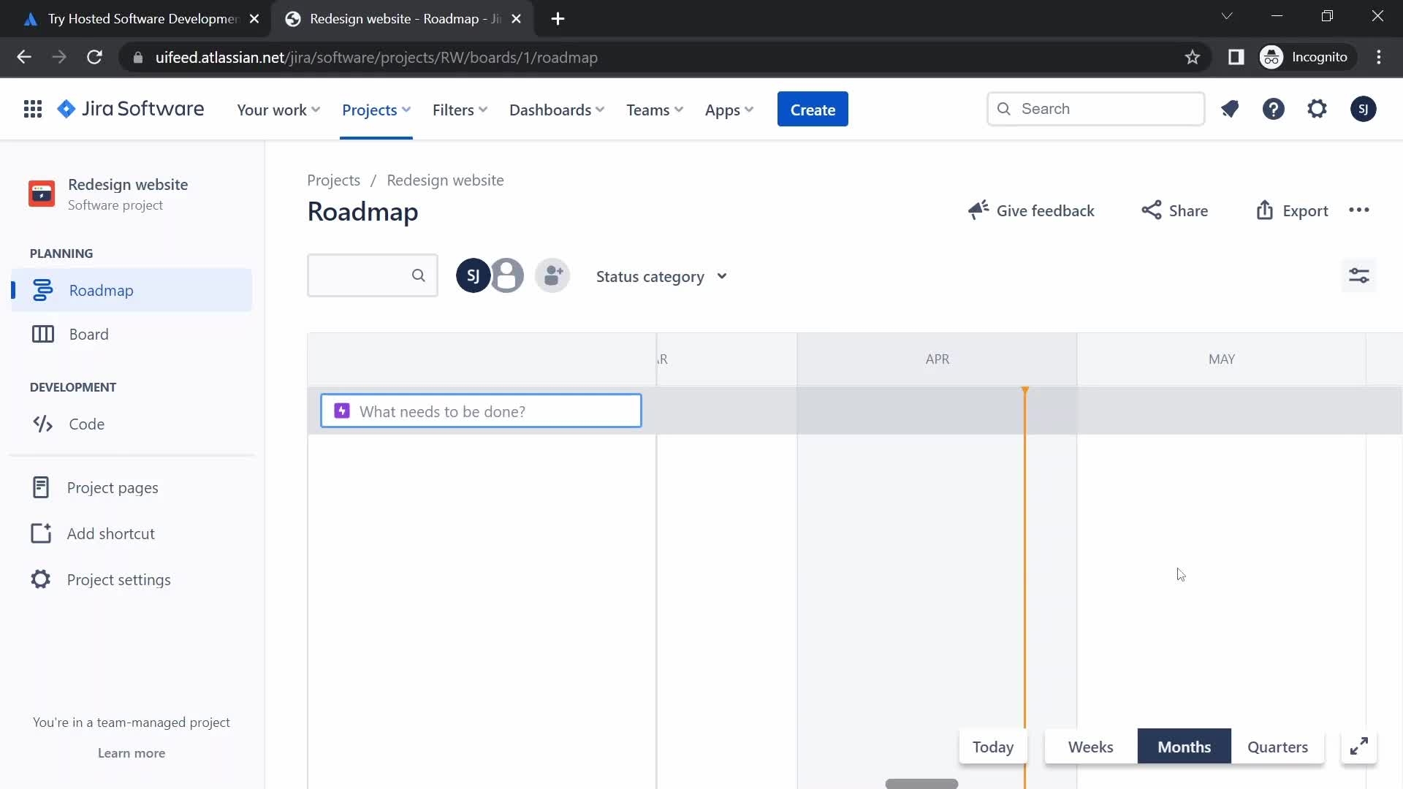Click the Create button

[x=812, y=109]
